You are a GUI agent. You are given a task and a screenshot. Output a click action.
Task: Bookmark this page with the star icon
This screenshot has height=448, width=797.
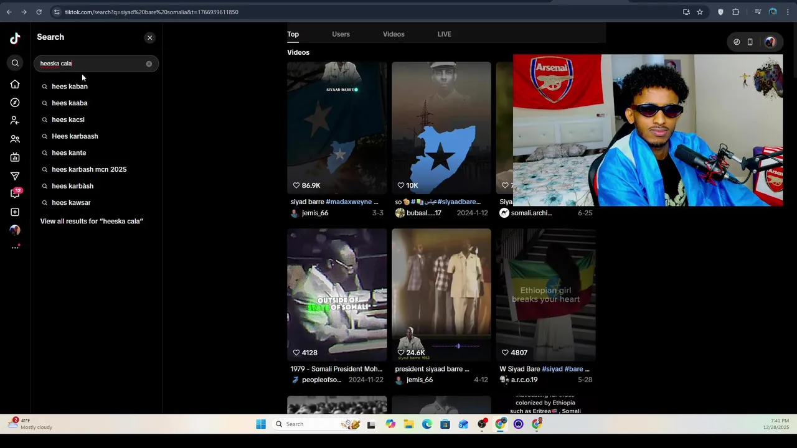click(700, 12)
